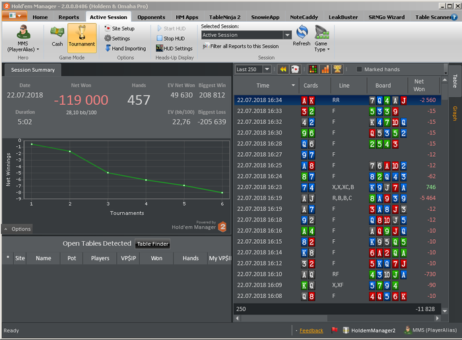Screen dimensions: 462x340
Task: Open the NoteCaddy tab
Action: (304, 17)
